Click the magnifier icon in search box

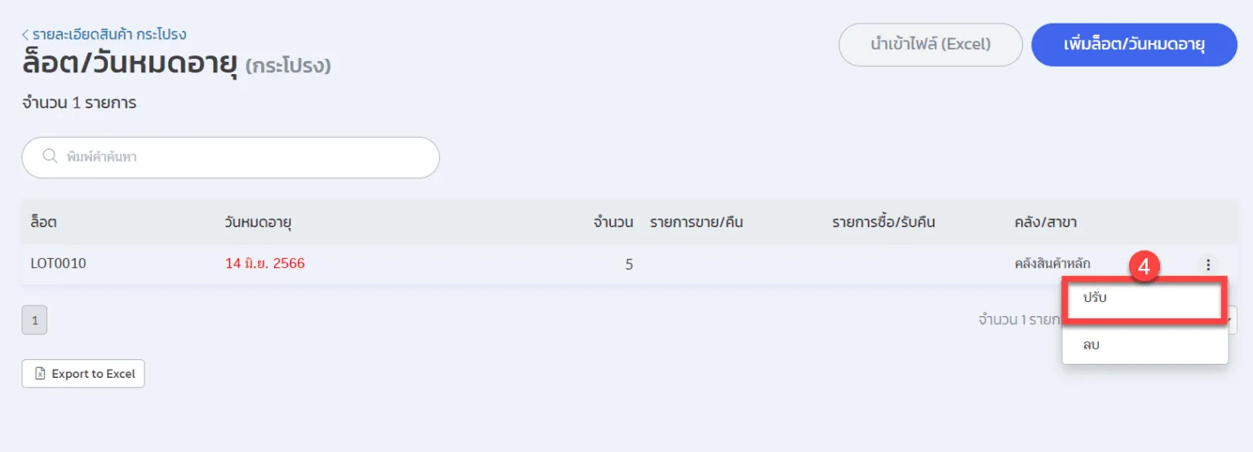coord(50,156)
